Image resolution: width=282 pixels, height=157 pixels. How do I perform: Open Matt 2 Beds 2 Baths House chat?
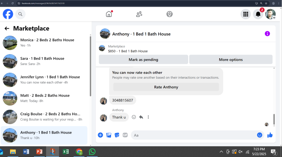[44, 98]
